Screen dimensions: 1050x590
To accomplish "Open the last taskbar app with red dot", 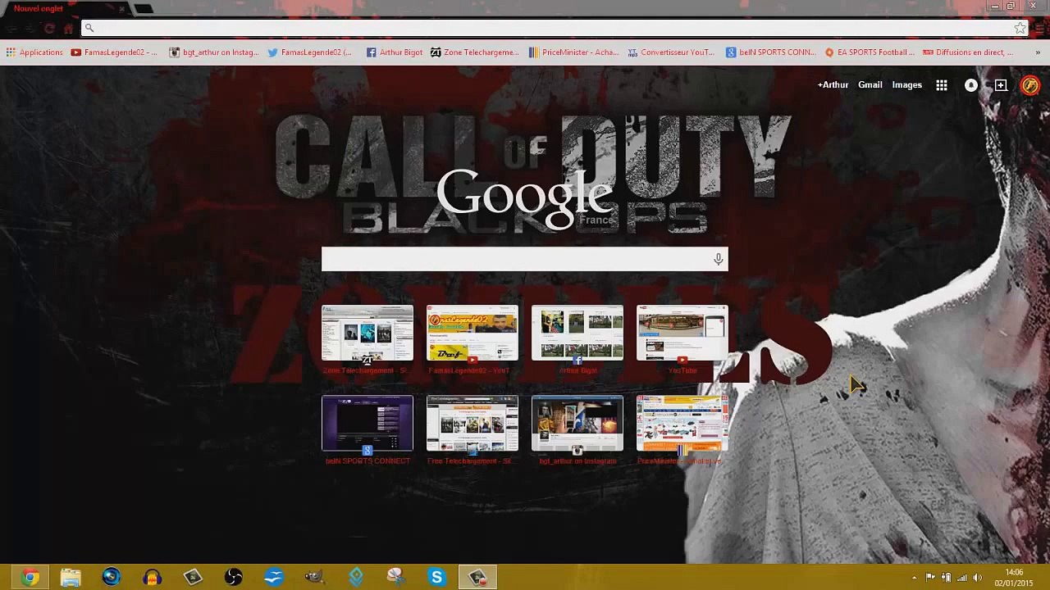I will (477, 578).
